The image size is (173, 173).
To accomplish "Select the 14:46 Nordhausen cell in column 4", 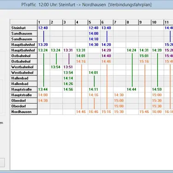I will pos(81,112).
